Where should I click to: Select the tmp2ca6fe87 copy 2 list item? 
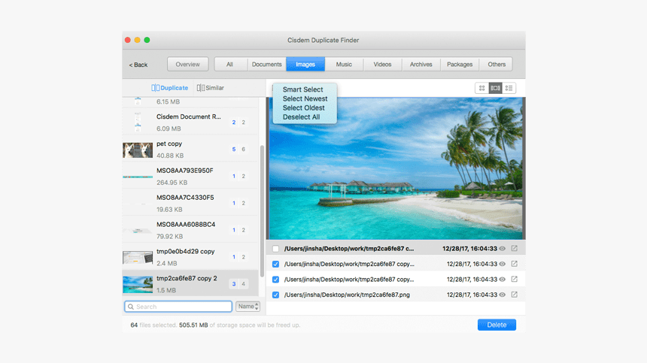(x=190, y=283)
